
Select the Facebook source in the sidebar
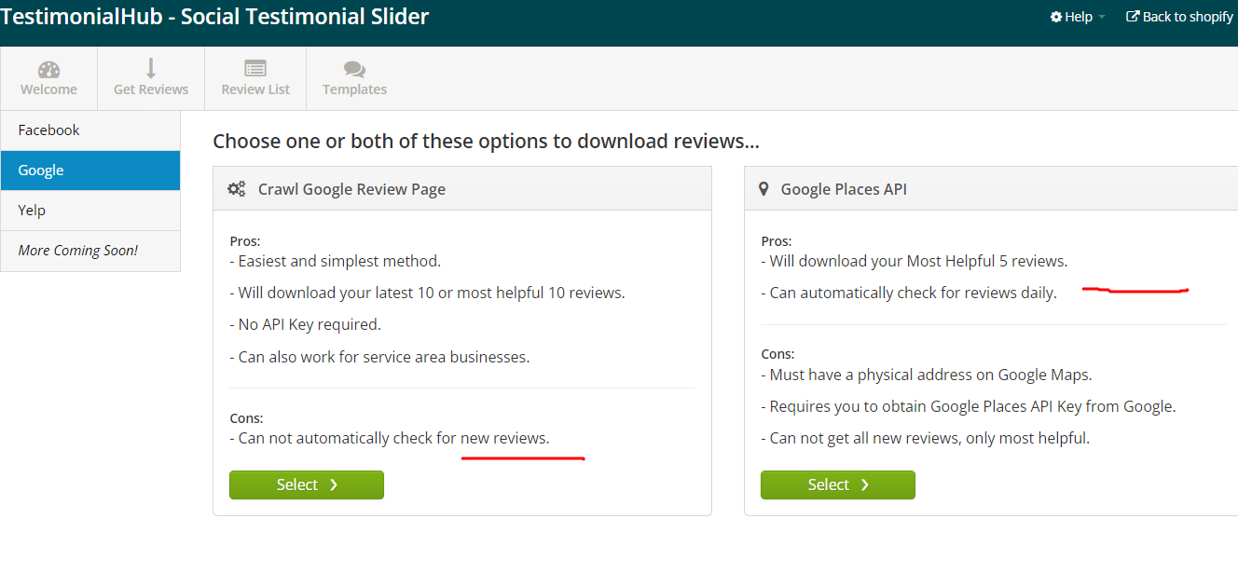(90, 130)
